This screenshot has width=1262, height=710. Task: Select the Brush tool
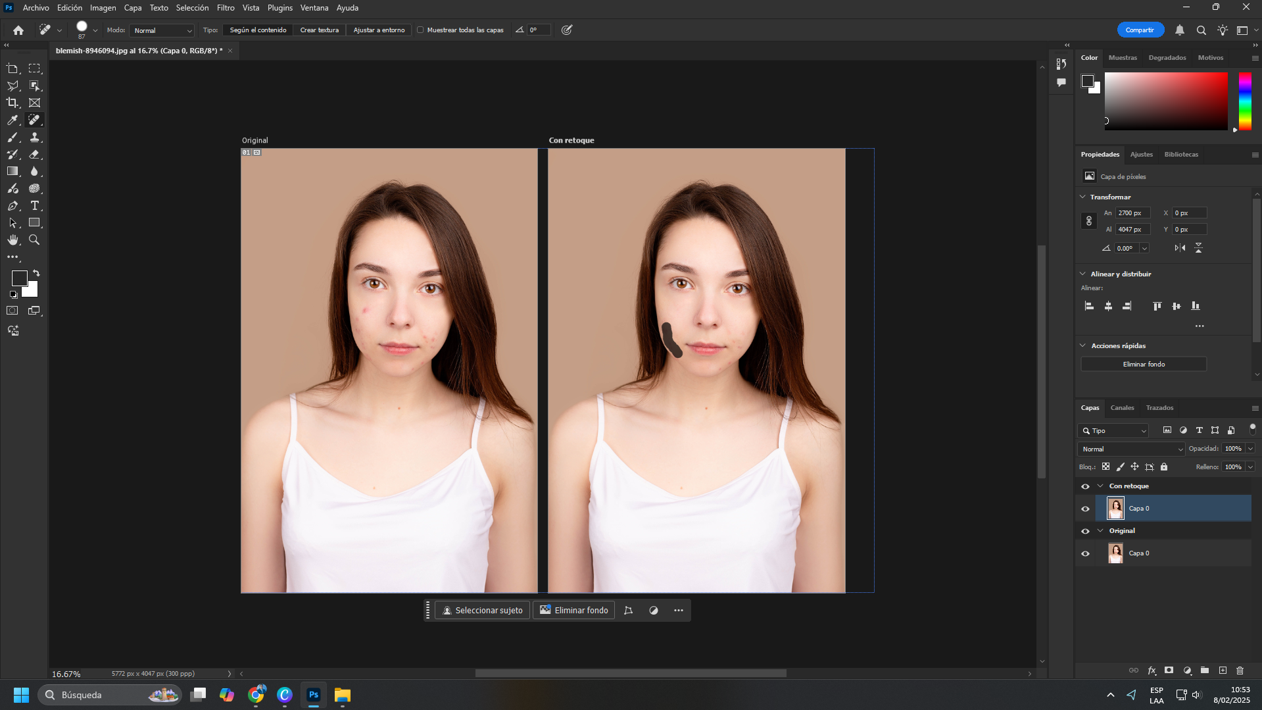click(x=12, y=137)
